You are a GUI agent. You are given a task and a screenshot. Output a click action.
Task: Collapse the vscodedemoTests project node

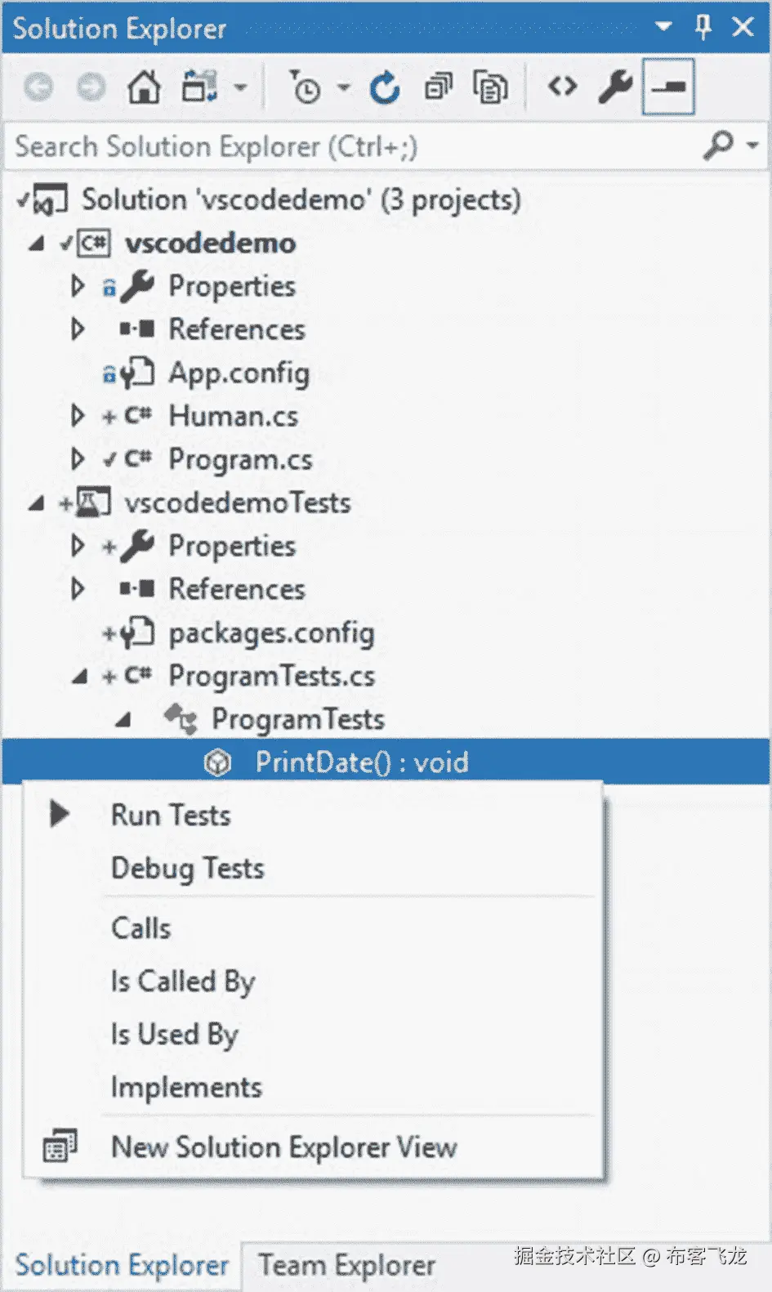36,503
